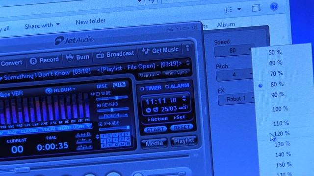Screen dimensions: 314x176
Task: Select the 80 % speed radio option
Action: (x=261, y=86)
